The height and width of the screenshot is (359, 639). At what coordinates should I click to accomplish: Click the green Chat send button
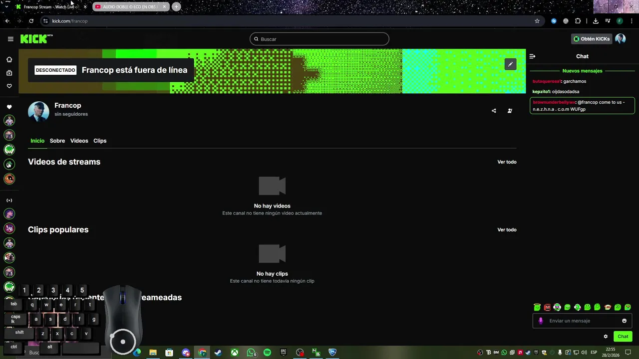(x=623, y=337)
